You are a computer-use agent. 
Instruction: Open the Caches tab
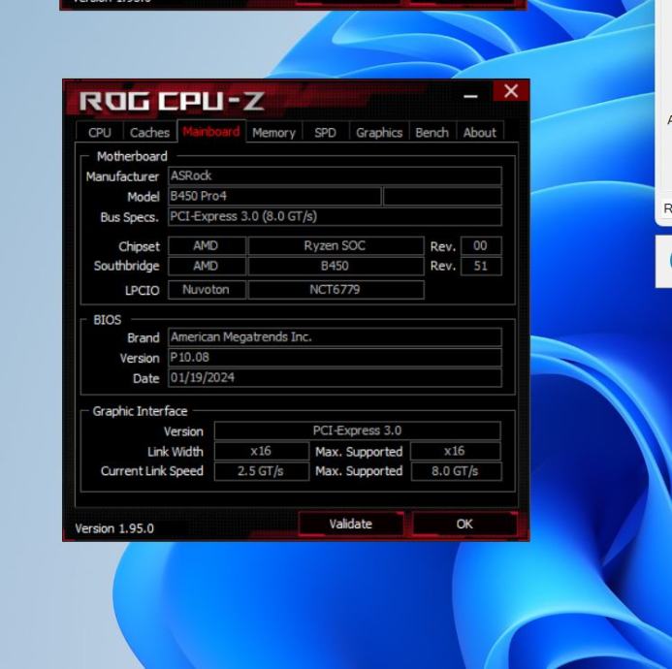tap(149, 133)
